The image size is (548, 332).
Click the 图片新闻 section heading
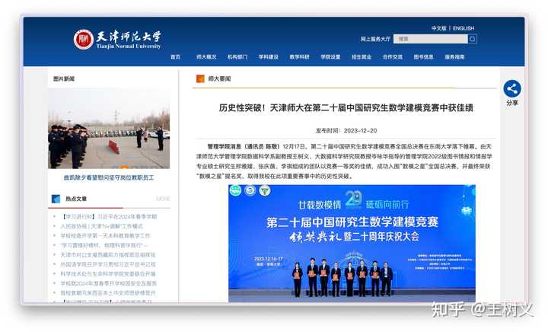pos(64,78)
